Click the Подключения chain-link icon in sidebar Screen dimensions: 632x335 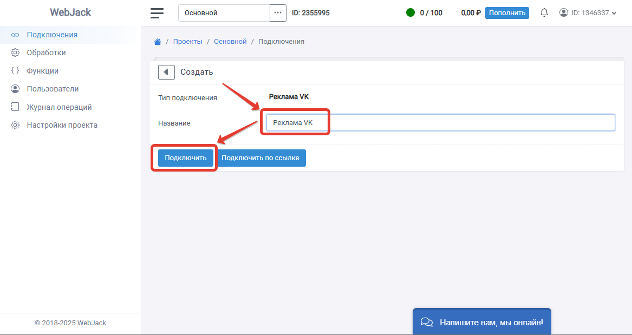(15, 35)
